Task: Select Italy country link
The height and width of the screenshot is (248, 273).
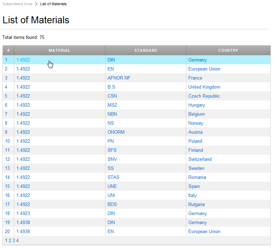Action: 193,195
